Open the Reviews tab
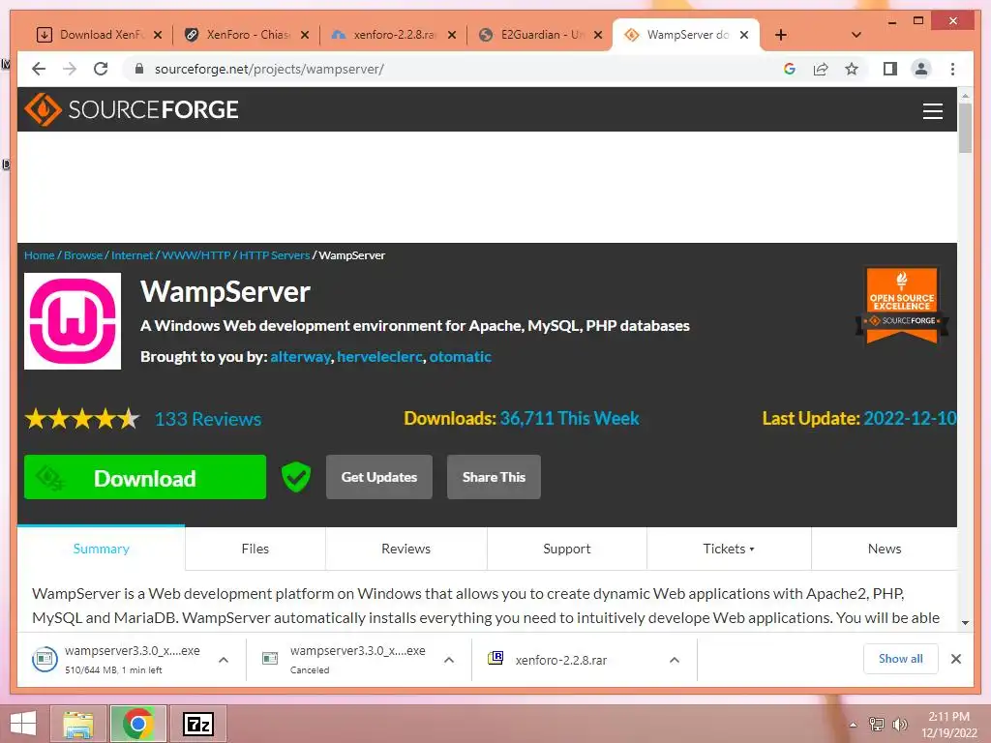The width and height of the screenshot is (991, 743). pos(405,549)
